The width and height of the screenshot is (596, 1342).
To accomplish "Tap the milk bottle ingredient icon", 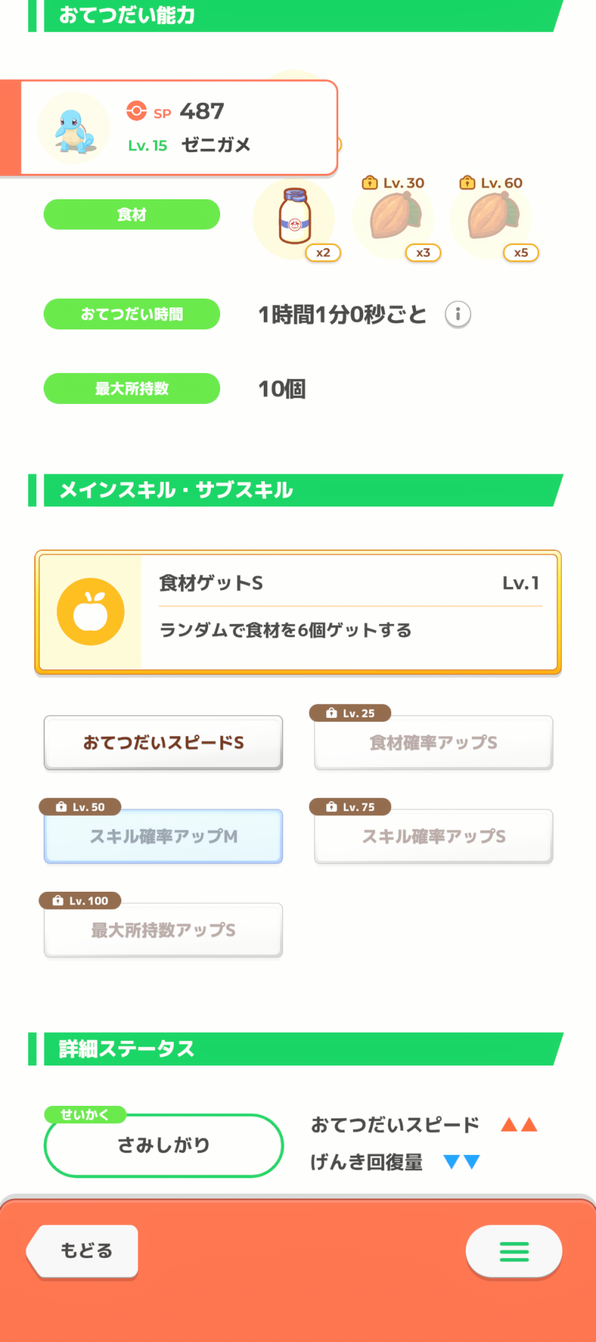I will [x=294, y=217].
